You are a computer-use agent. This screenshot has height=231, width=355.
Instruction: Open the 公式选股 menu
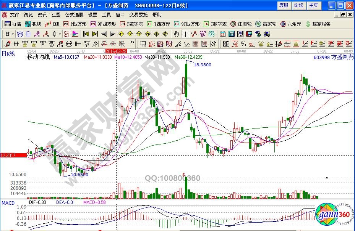(74, 14)
